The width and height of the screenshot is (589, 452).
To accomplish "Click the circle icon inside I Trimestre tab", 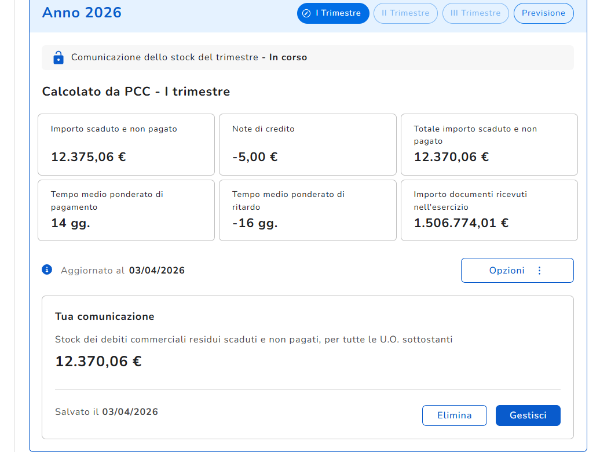I will pyautogui.click(x=306, y=13).
